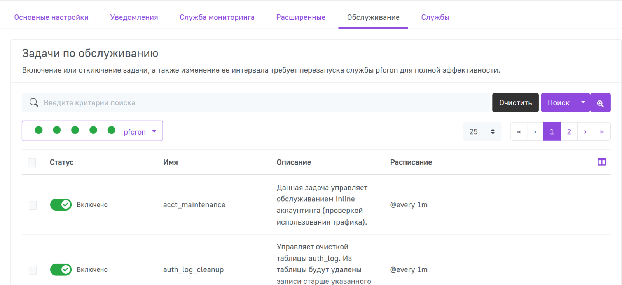Go to the first page of results
Screen dimensions: 622x285
[519, 132]
